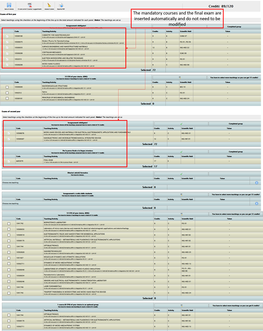
Task: Click the CHEMISTRY FOR NANOTECHNOLOGY mandatory checkbox
Action: coord(7,36)
